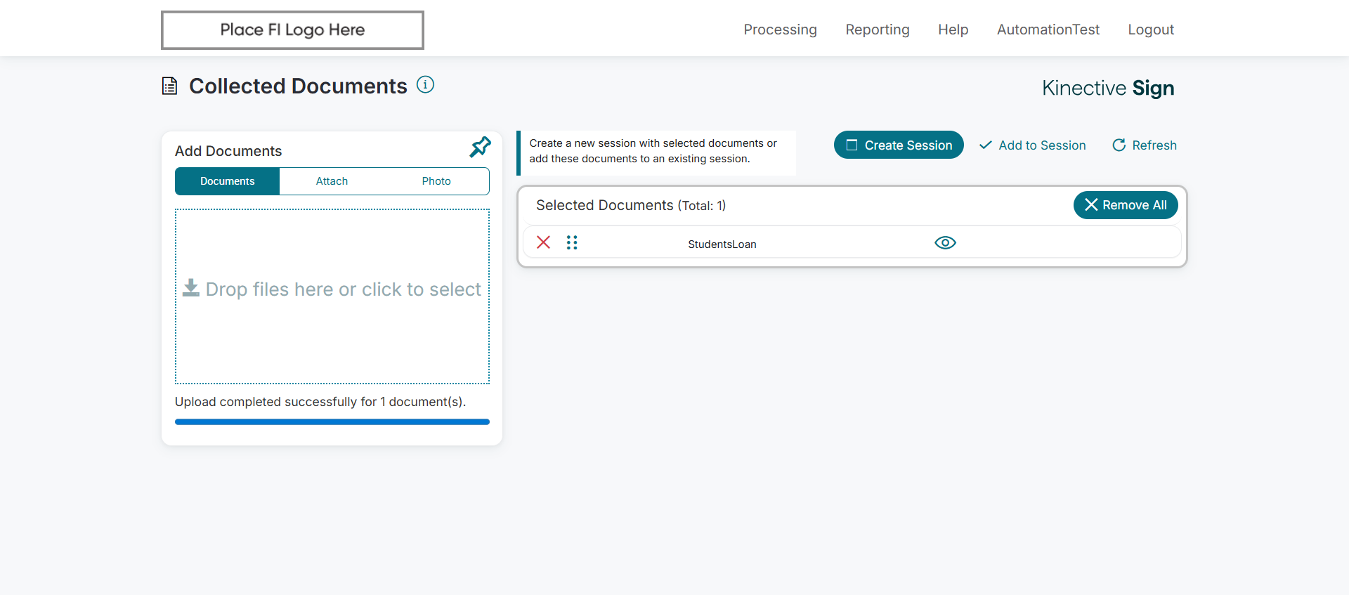Click the Logout link
This screenshot has height=595, width=1349.
1150,30
